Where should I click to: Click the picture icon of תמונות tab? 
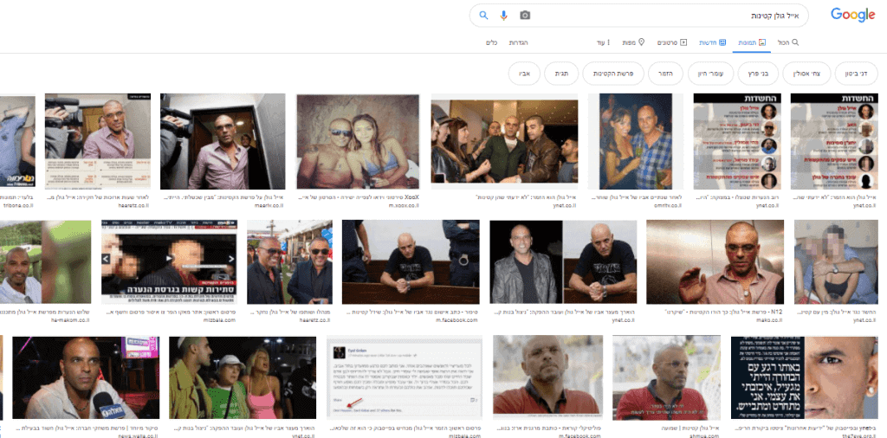762,42
